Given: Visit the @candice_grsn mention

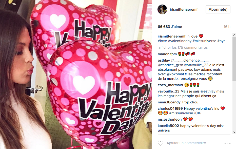Looking at the screenshot, I should click(x=170, y=65).
